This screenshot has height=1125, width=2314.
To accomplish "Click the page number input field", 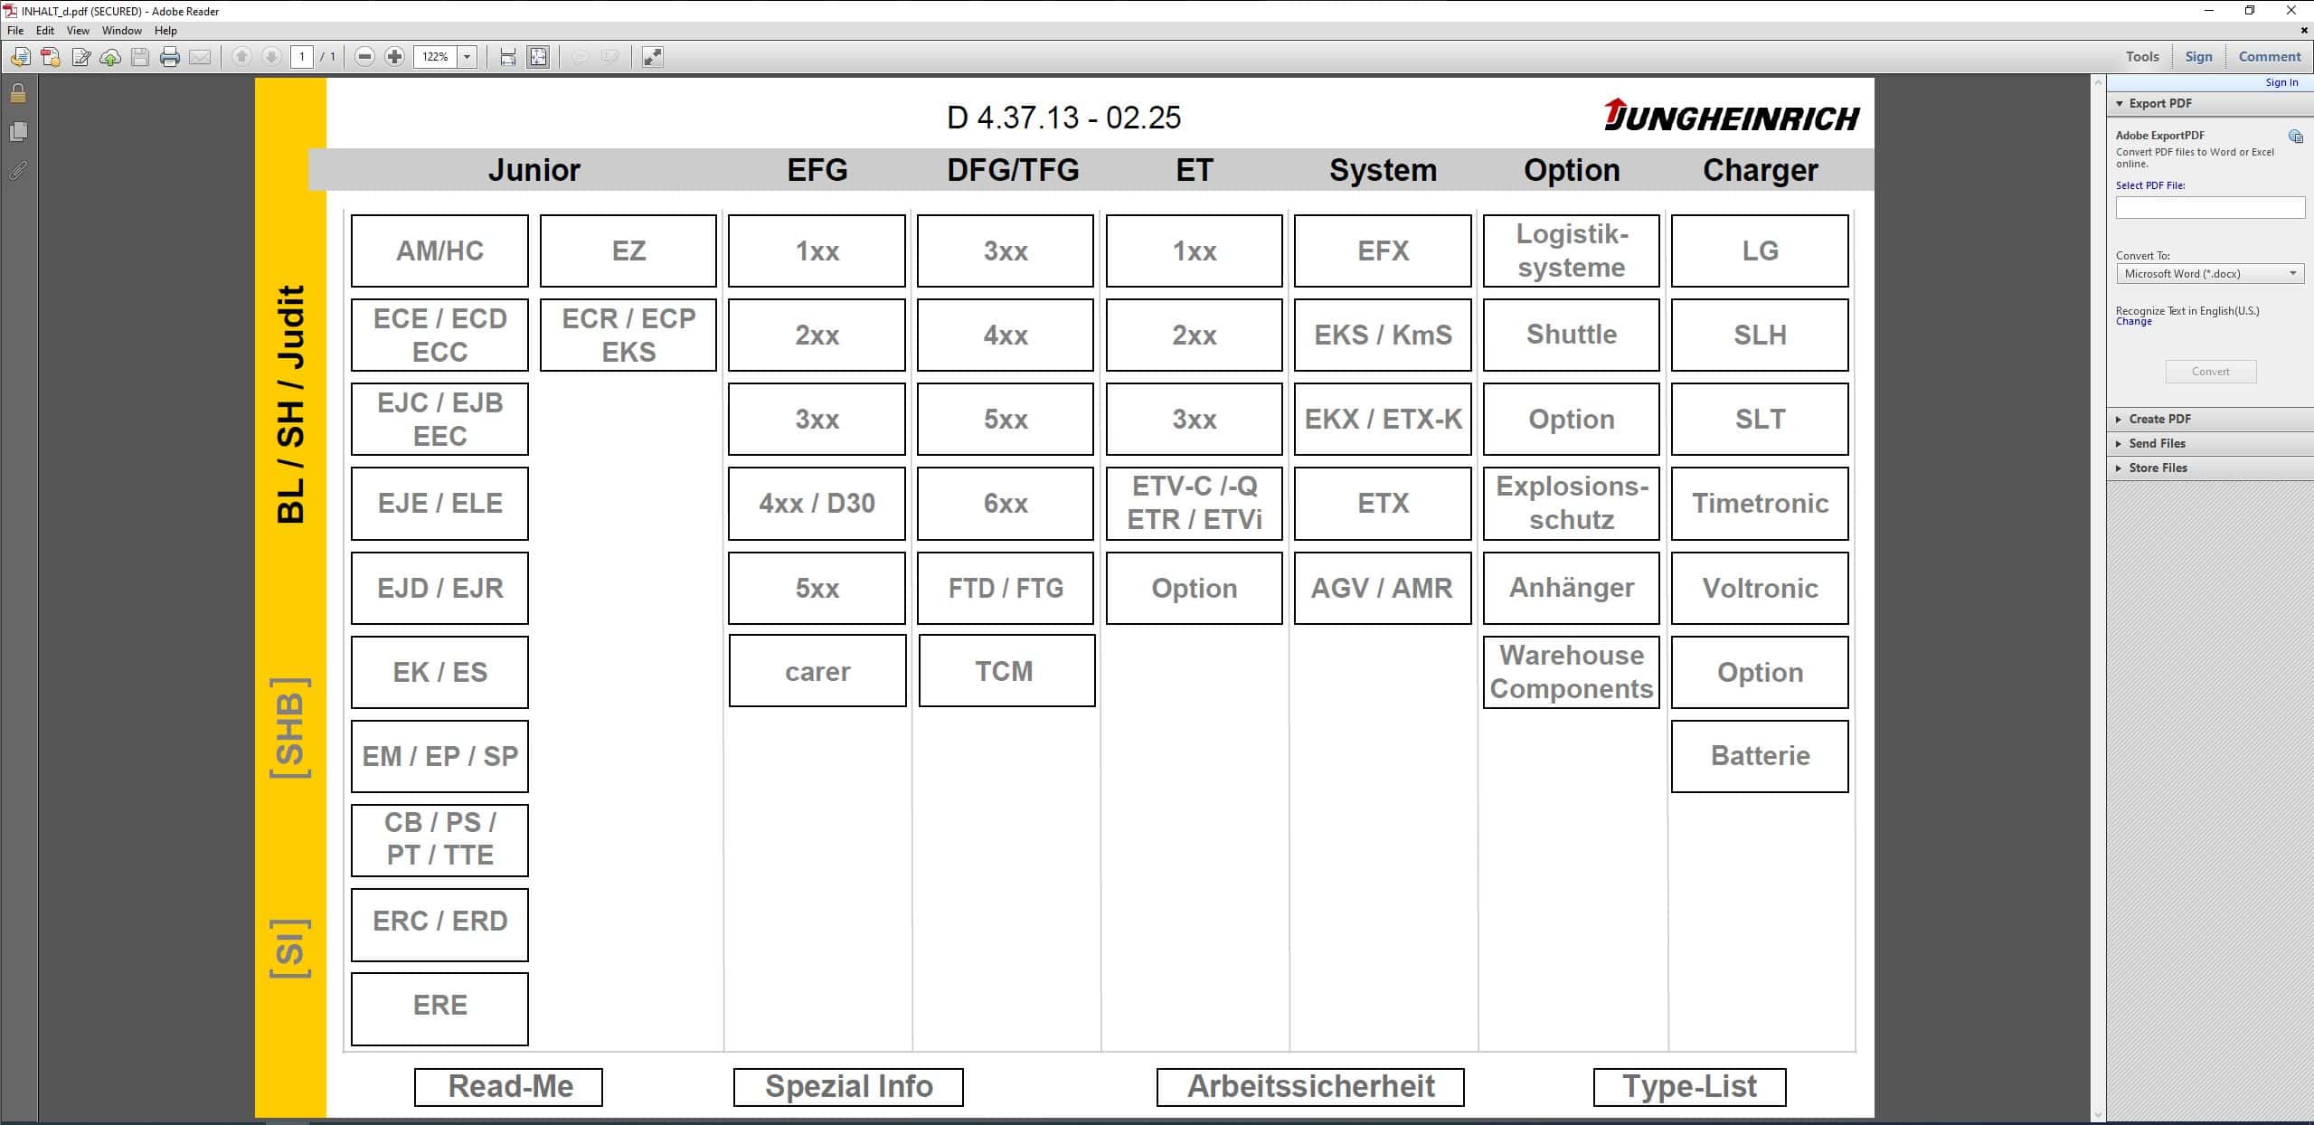I will click(302, 57).
